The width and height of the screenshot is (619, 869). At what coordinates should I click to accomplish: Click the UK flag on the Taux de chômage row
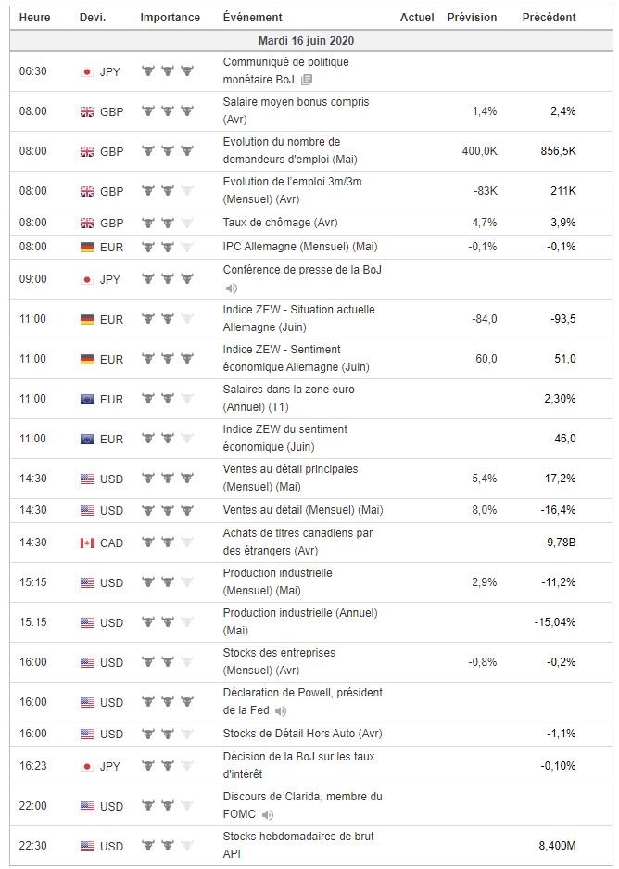coord(87,223)
